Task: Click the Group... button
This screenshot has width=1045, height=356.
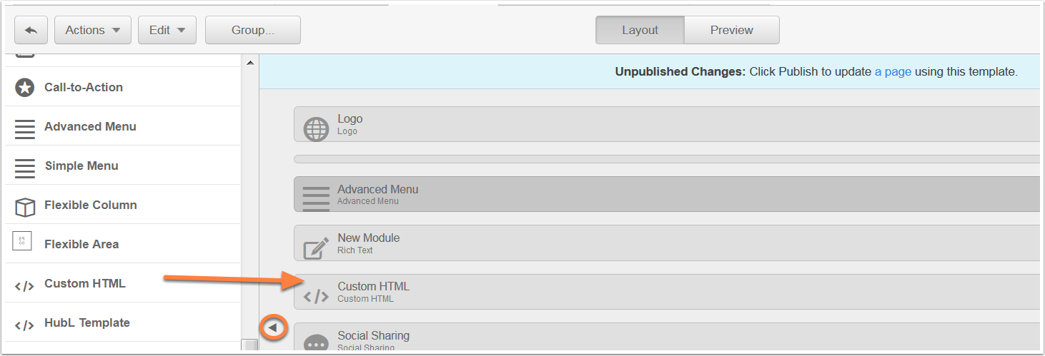Action: (x=253, y=30)
